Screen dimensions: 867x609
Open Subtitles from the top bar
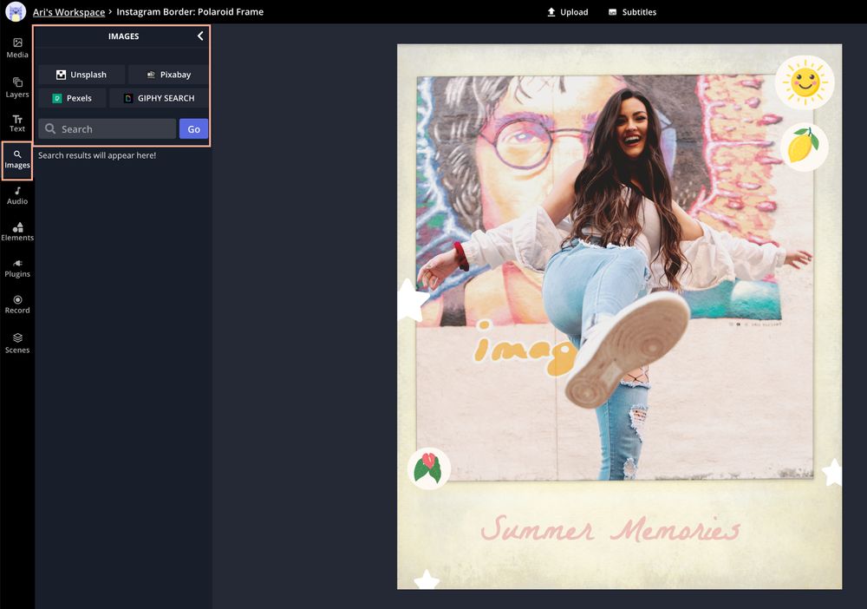pos(632,12)
